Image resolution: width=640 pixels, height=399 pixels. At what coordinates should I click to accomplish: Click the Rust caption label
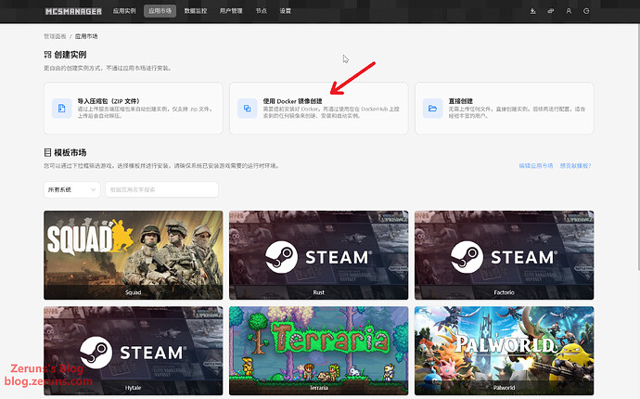(319, 292)
